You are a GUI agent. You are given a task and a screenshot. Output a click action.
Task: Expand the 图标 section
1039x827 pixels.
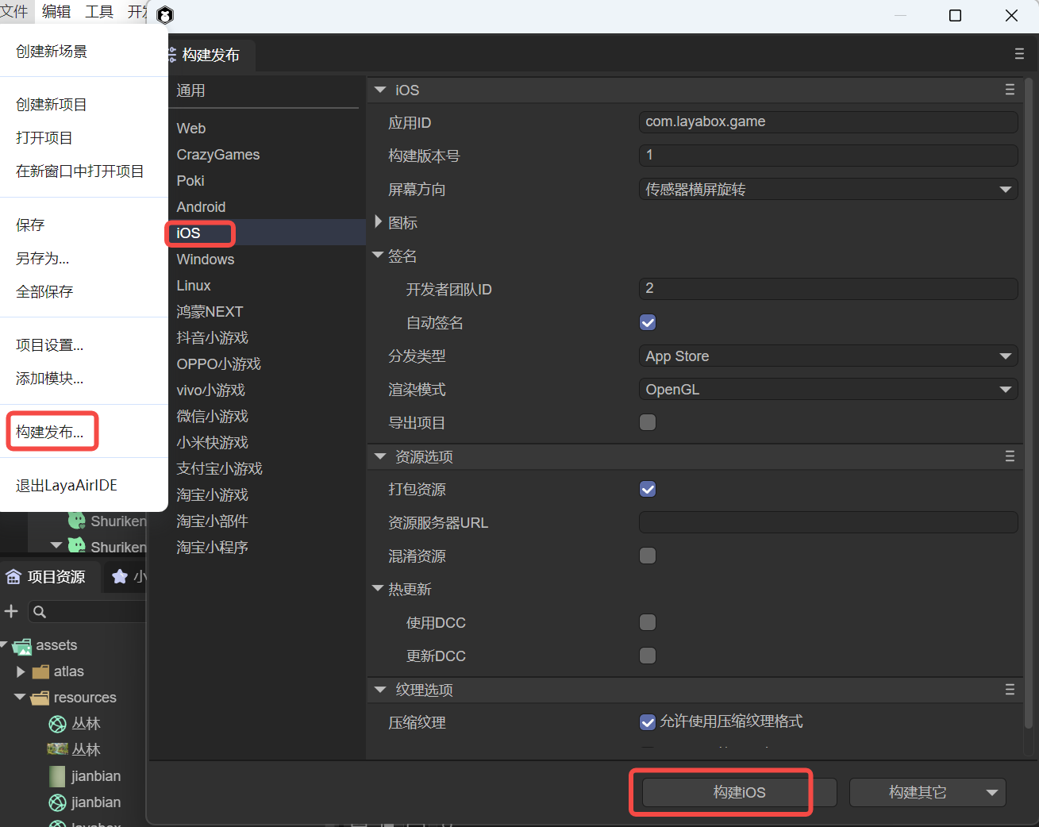379,222
